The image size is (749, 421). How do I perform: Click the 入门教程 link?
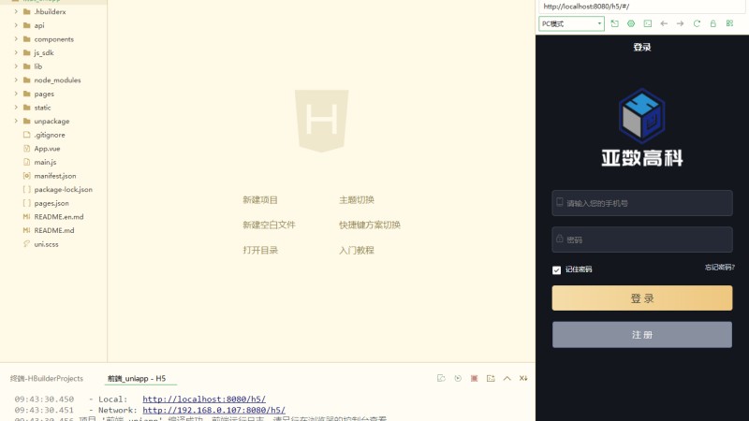pyautogui.click(x=357, y=250)
